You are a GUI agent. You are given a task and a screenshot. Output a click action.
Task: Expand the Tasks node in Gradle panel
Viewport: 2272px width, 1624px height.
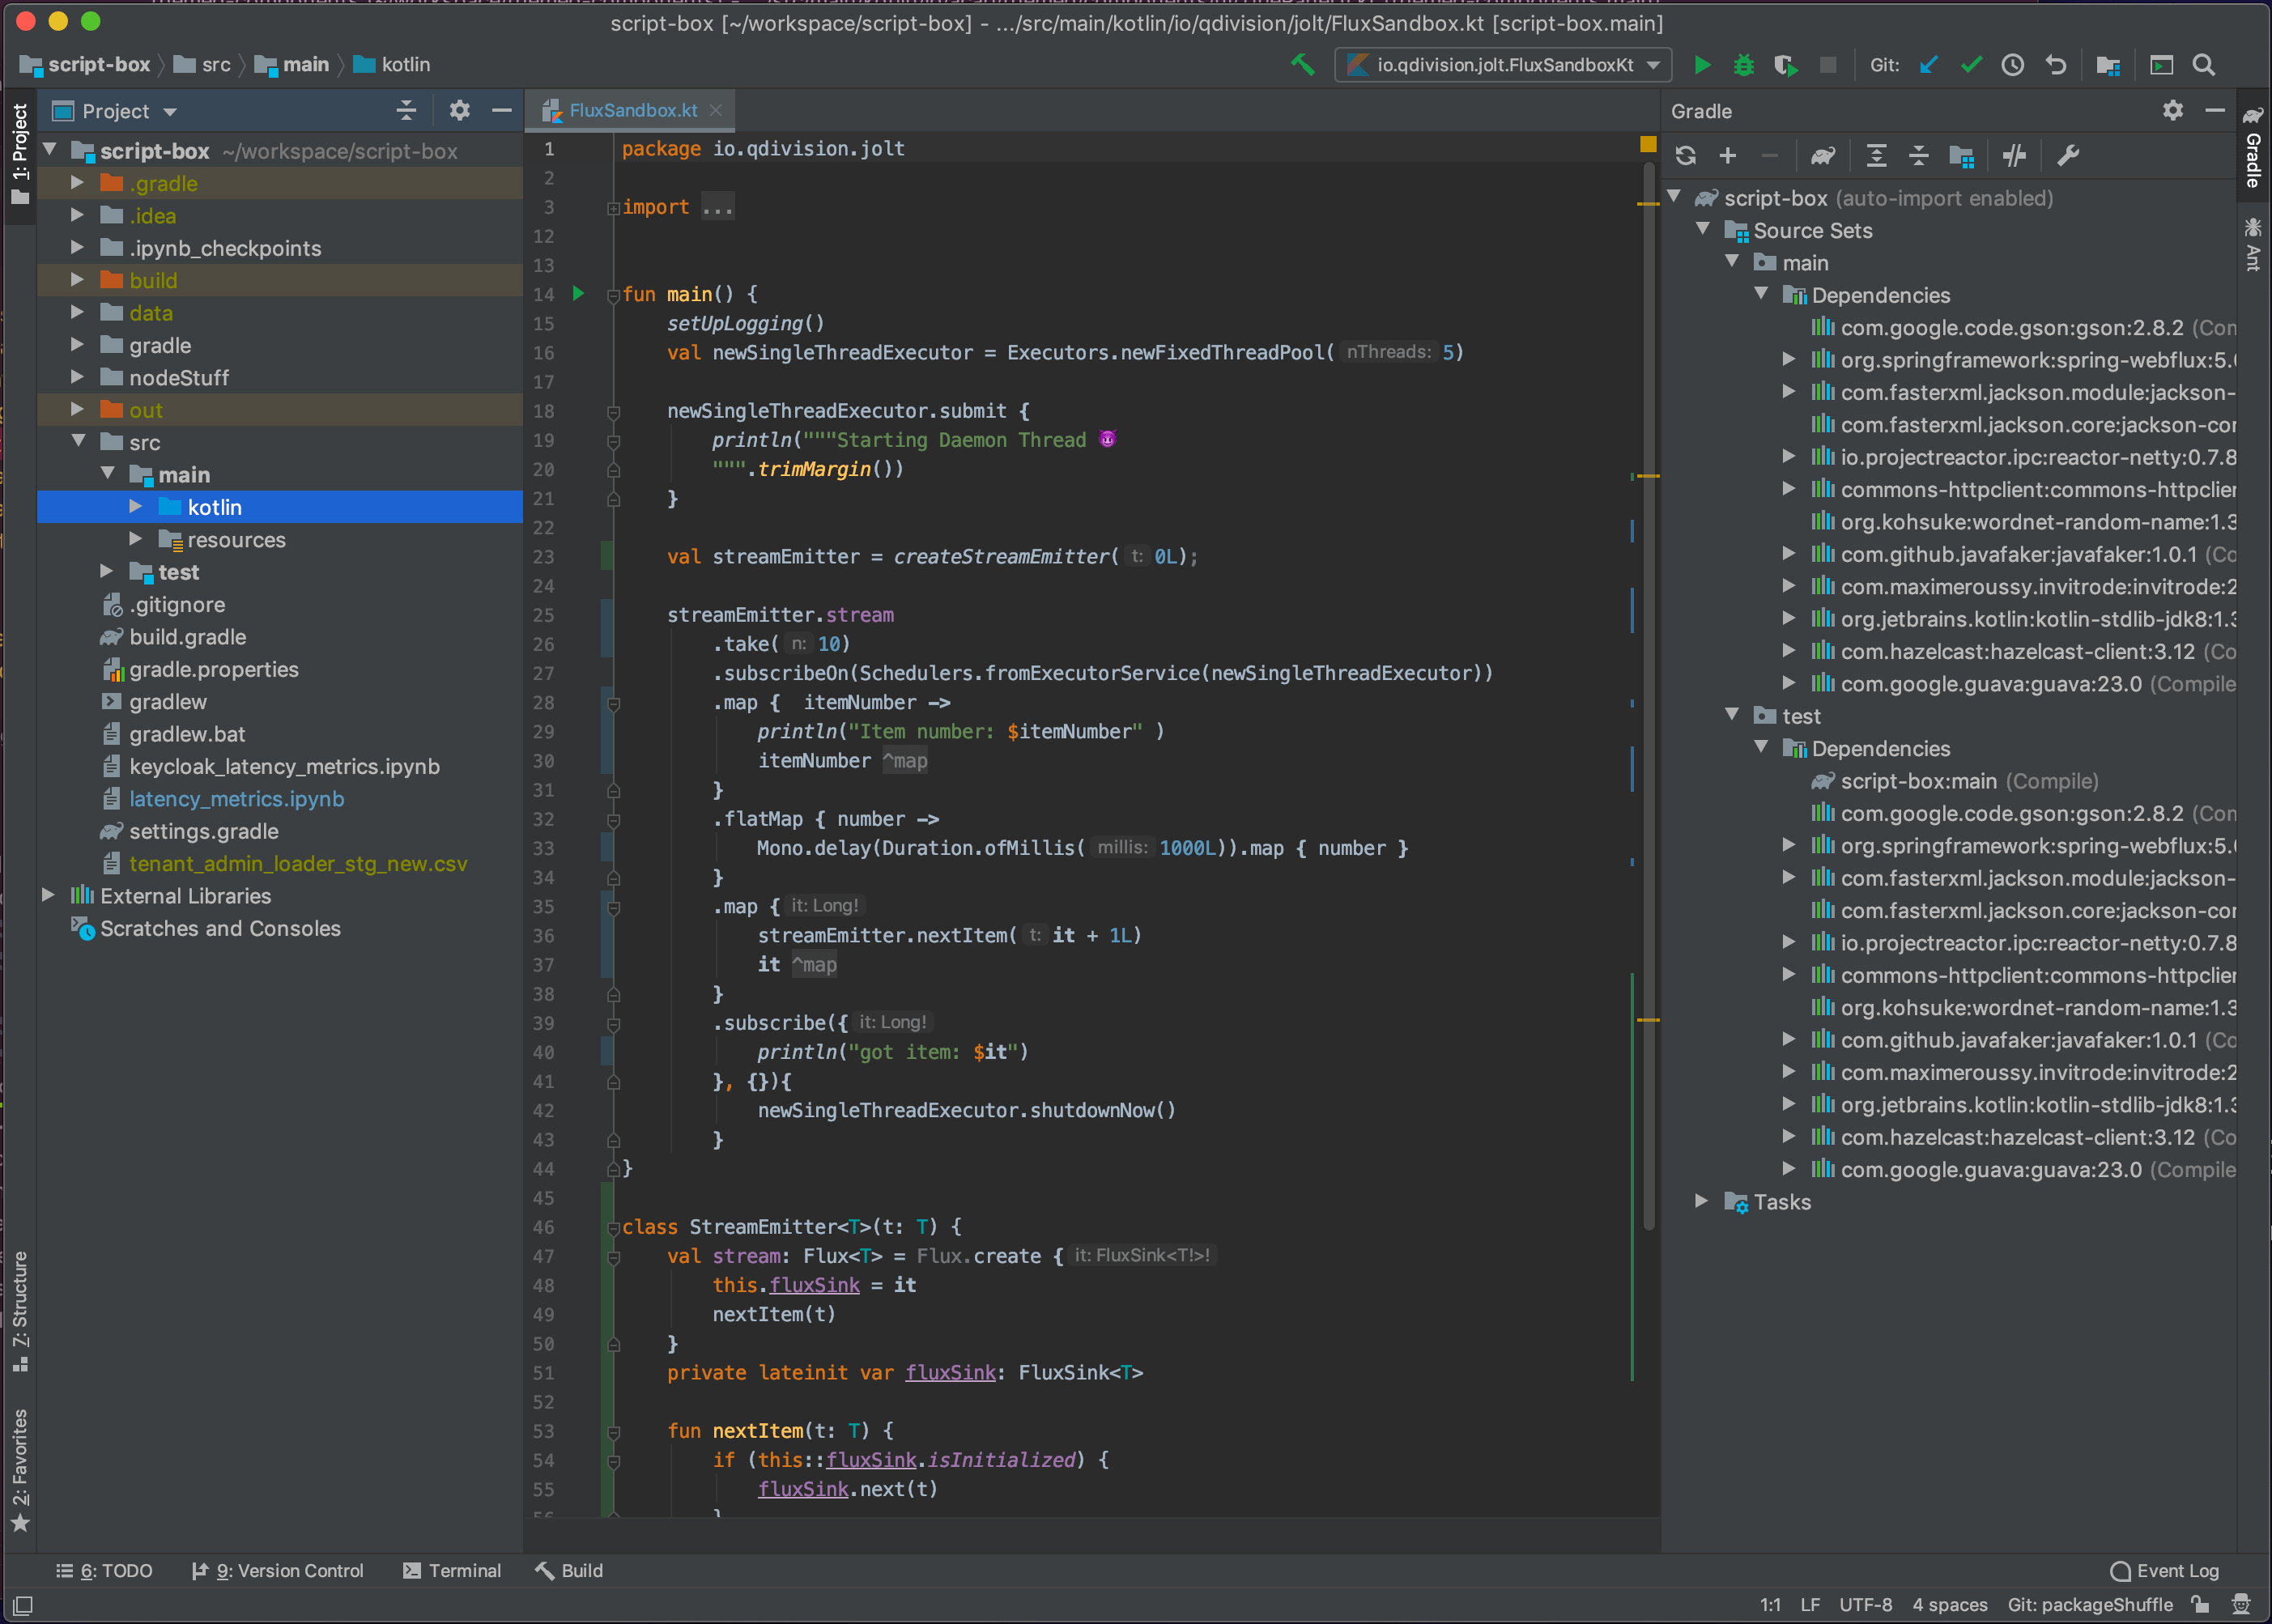tap(1701, 1202)
